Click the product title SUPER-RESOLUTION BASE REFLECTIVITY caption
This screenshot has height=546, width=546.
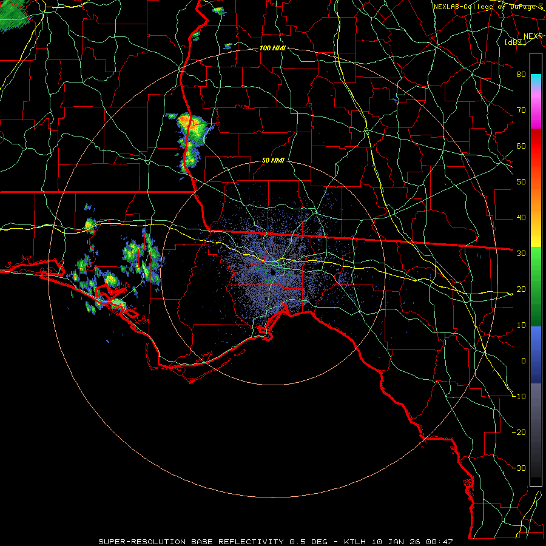tap(190, 542)
